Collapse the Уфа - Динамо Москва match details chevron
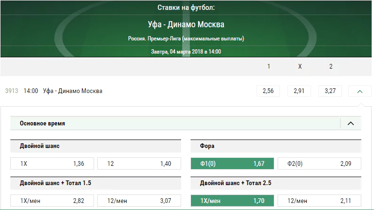Viewport: 374px width, 210px height. tap(360, 91)
